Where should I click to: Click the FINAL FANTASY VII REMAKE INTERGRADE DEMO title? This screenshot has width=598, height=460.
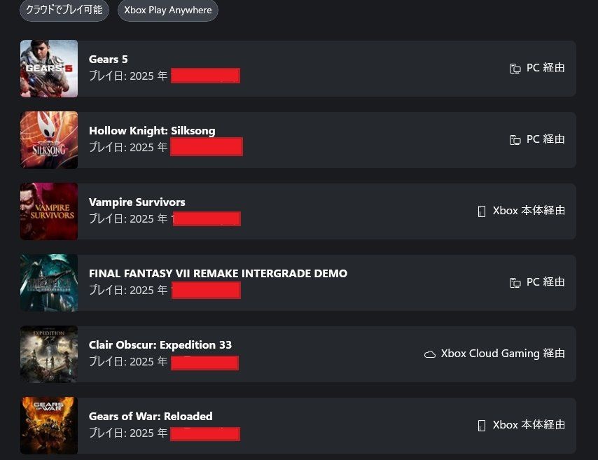(218, 274)
